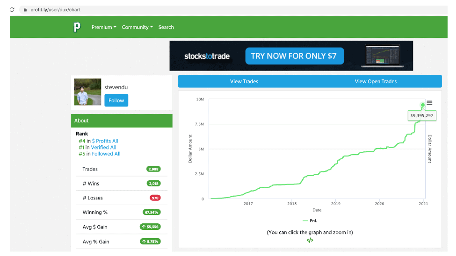Switch to View Trades tab
The width and height of the screenshot is (456, 256).
[x=244, y=81]
